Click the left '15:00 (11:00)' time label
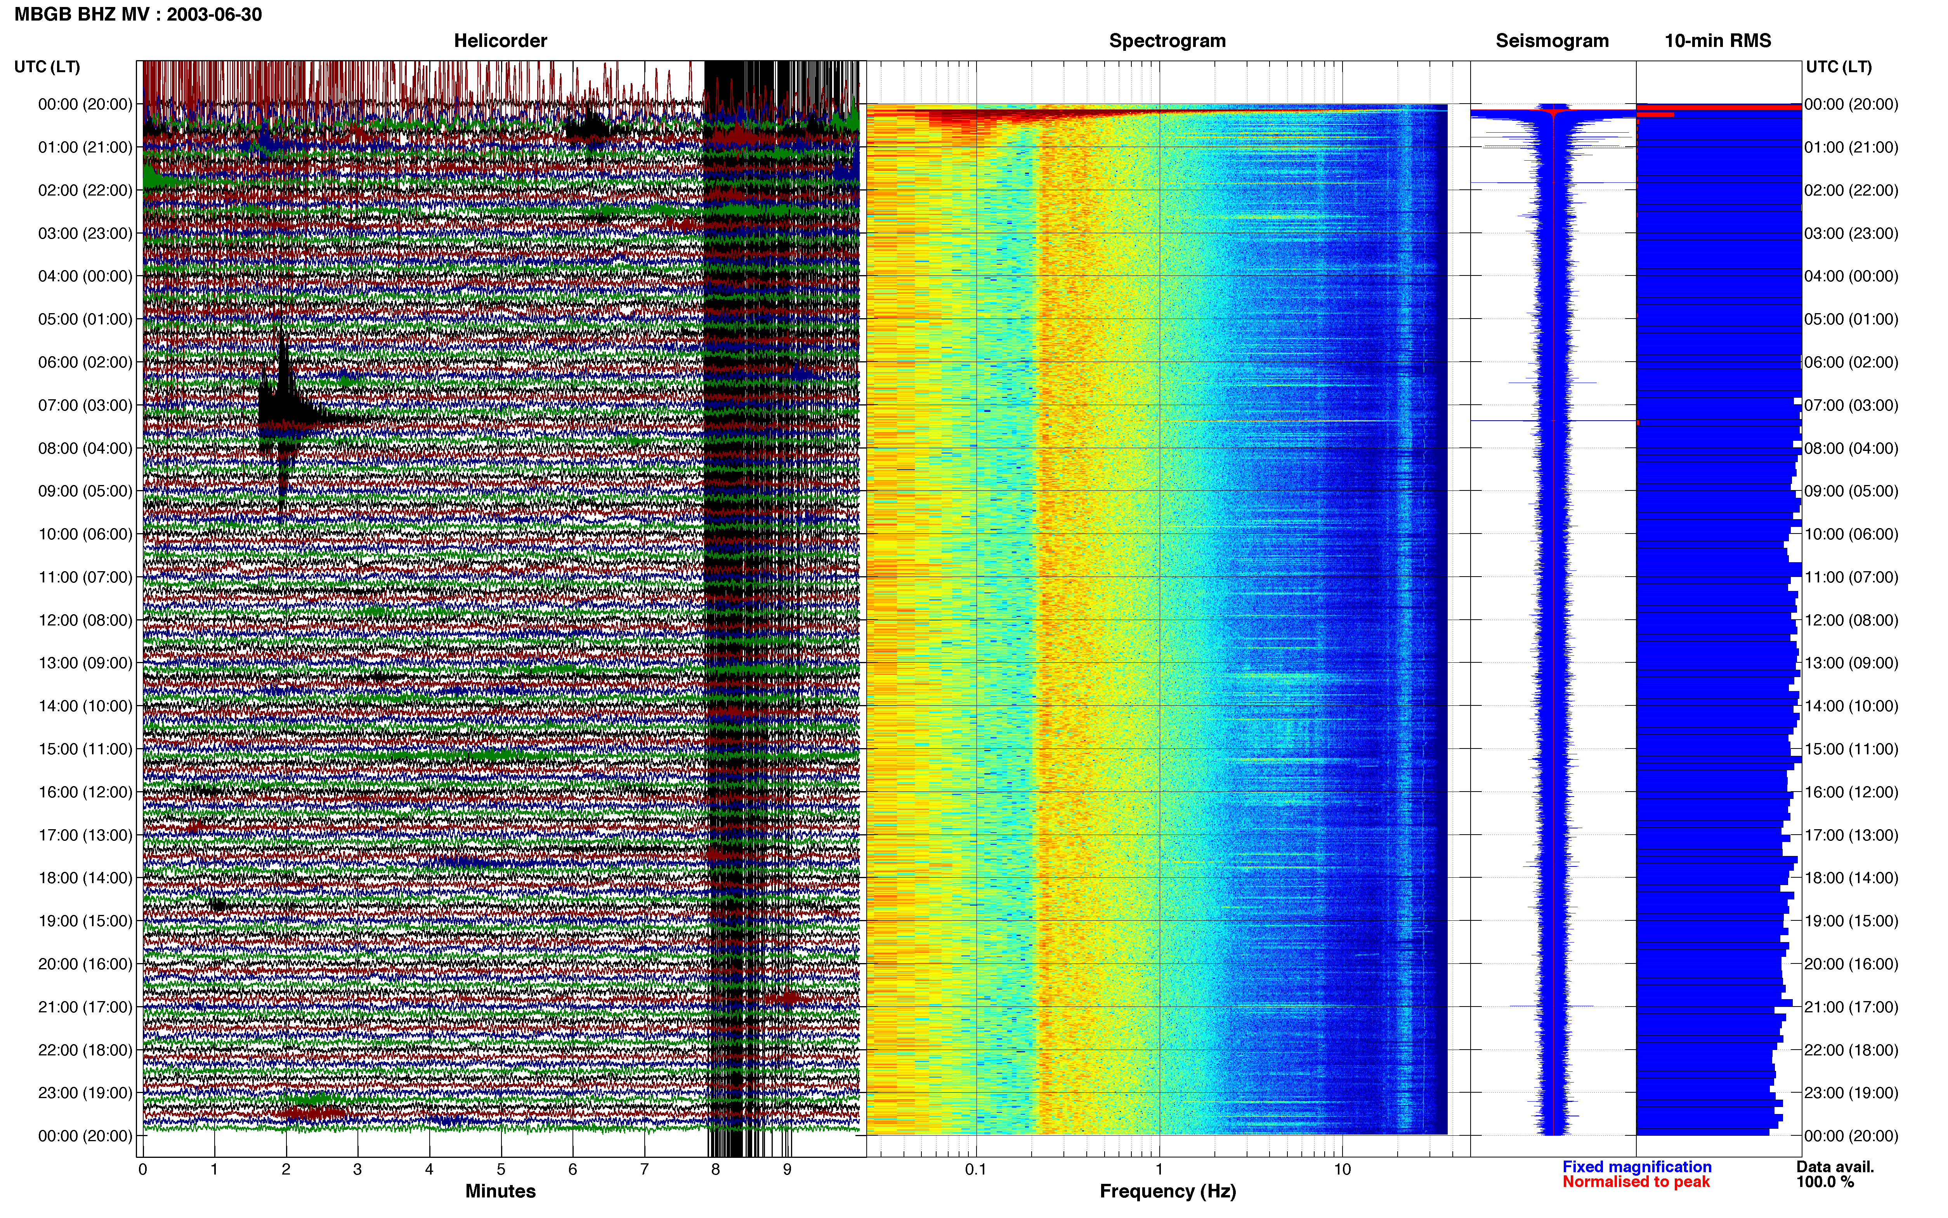 (x=85, y=749)
